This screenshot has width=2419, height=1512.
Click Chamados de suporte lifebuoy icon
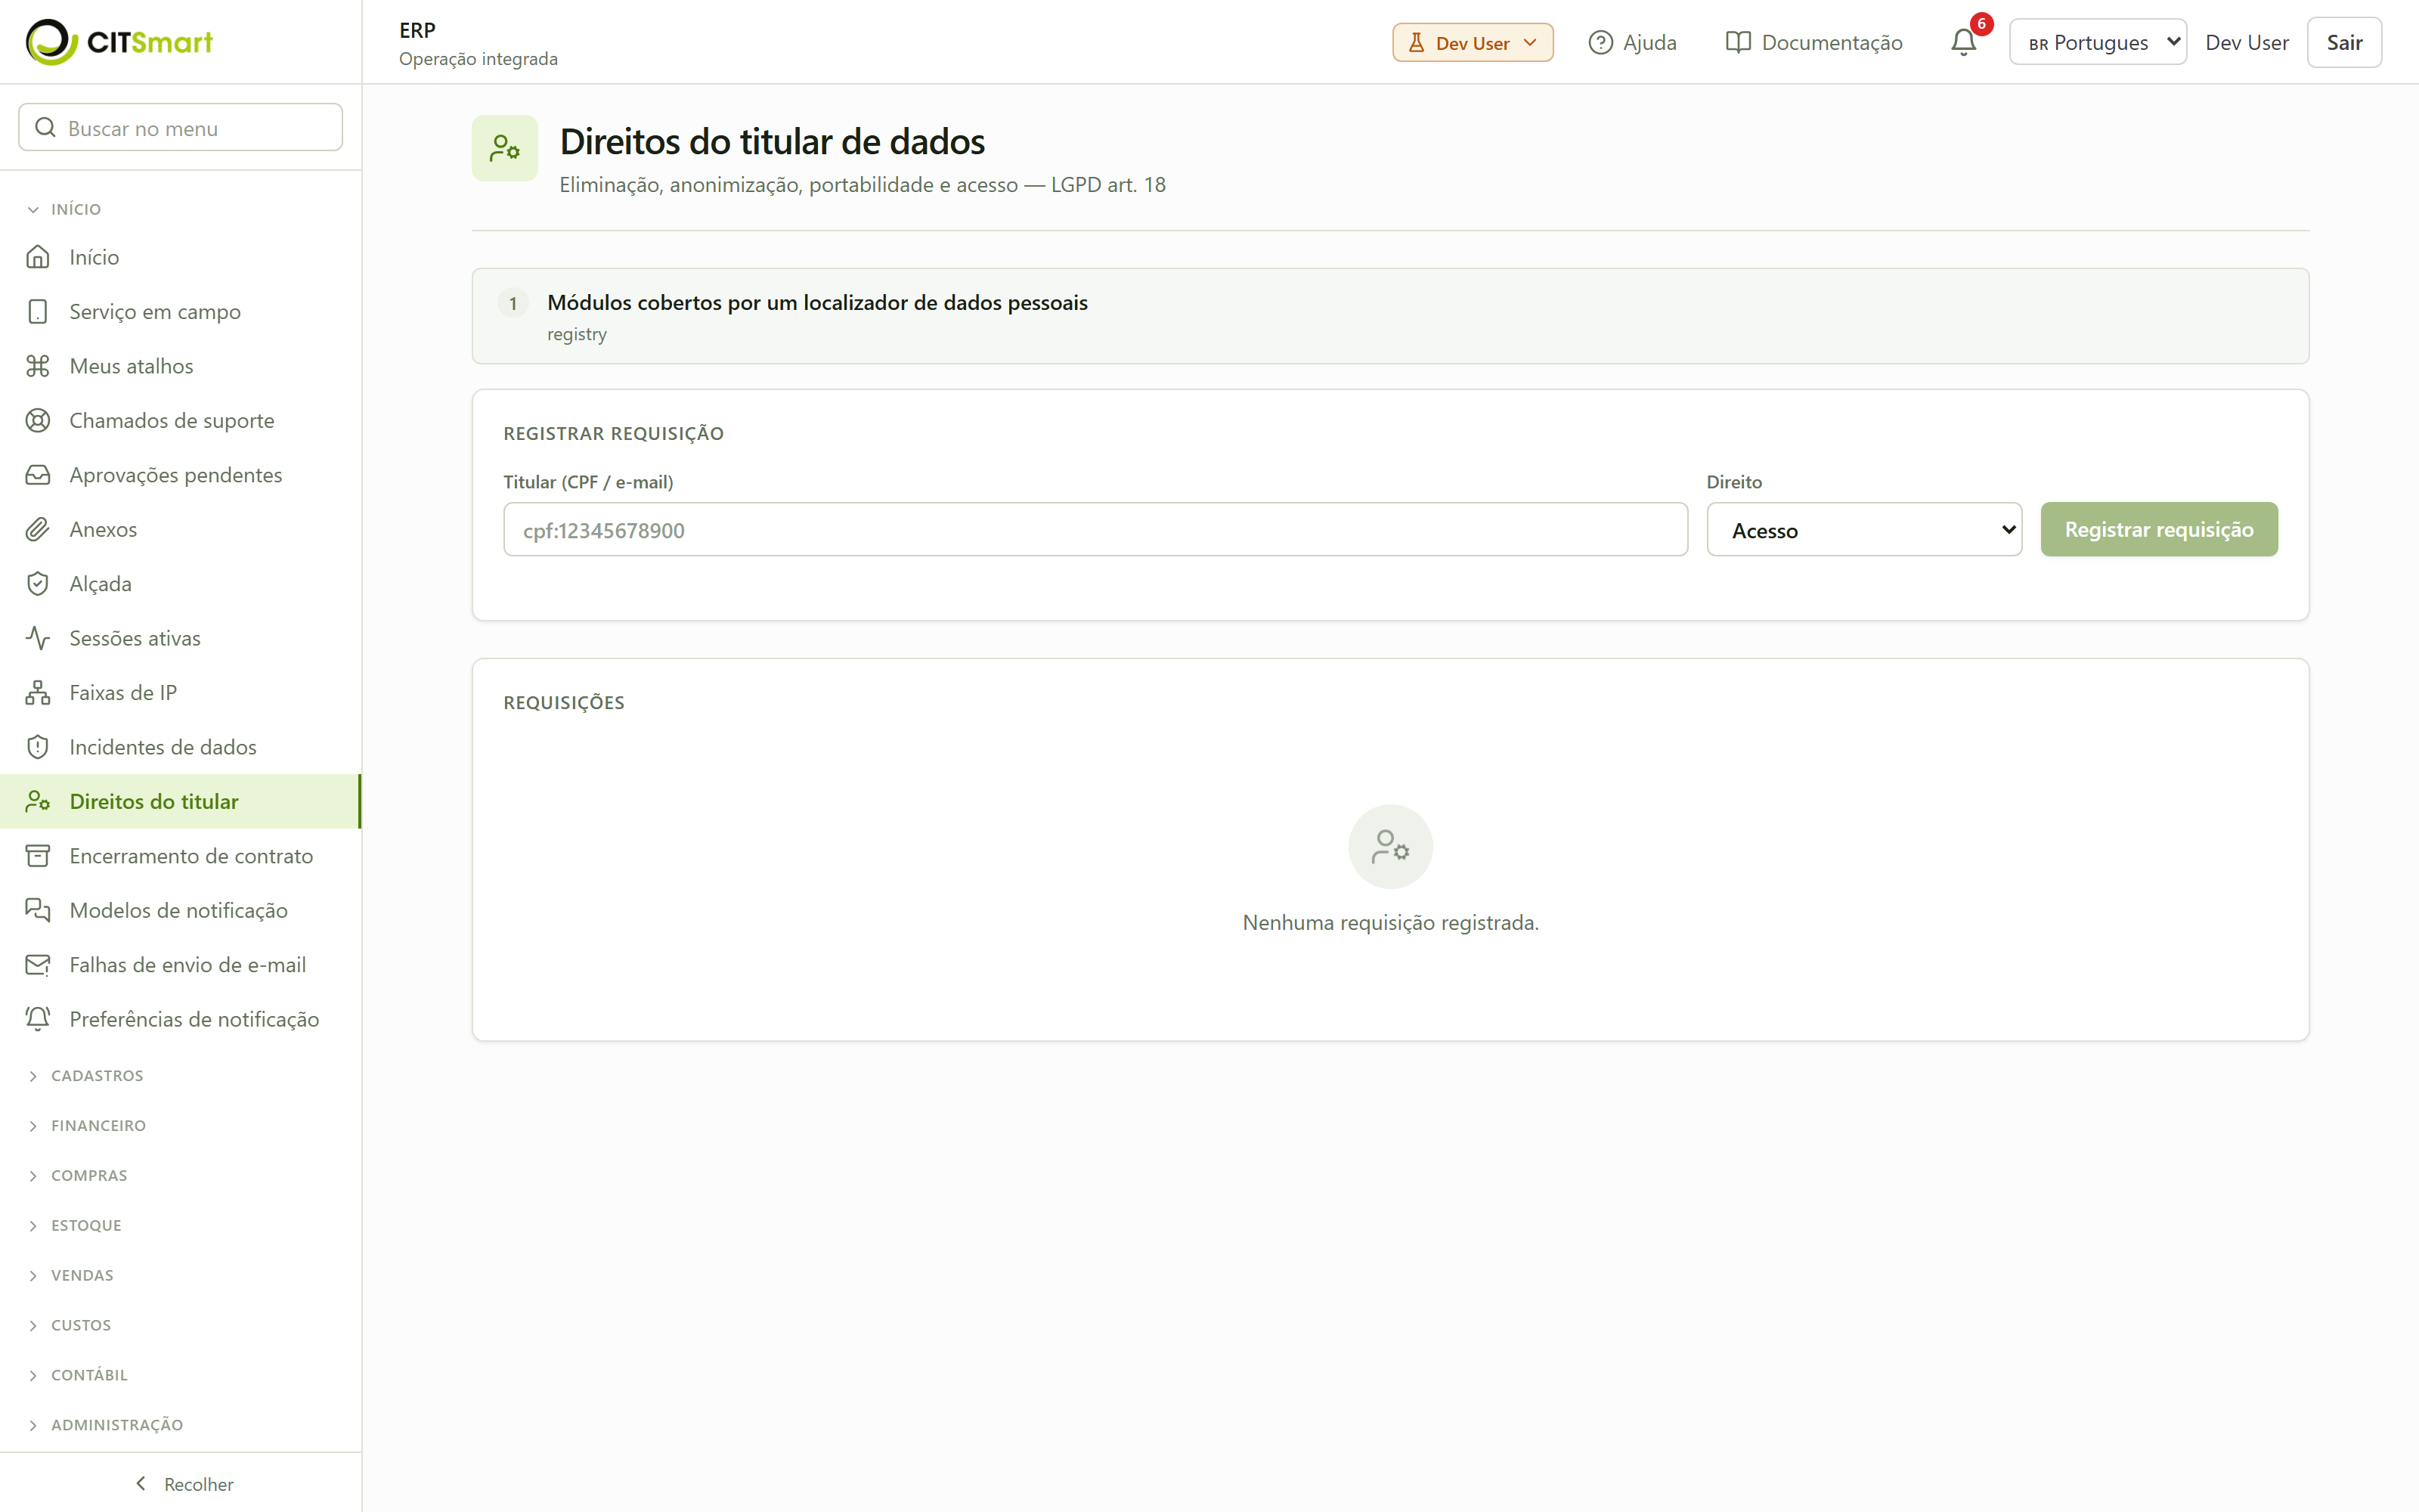[38, 420]
